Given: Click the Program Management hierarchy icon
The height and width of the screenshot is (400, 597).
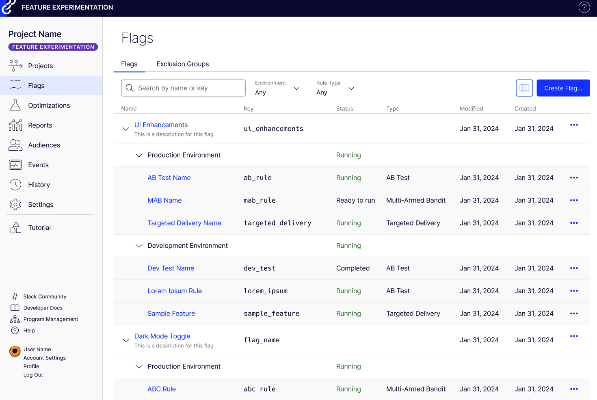Looking at the screenshot, I should pos(15,319).
